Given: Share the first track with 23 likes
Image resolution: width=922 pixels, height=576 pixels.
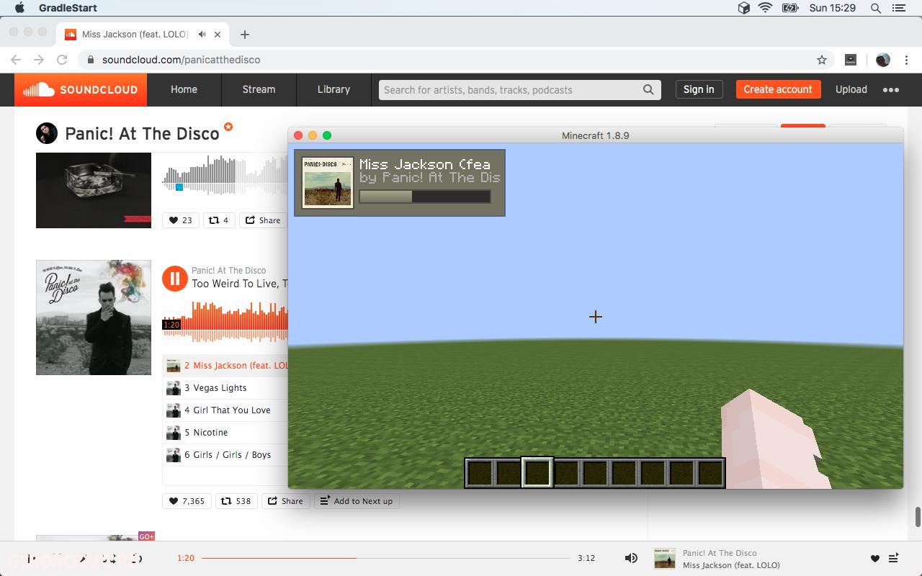Looking at the screenshot, I should pyautogui.click(x=263, y=220).
